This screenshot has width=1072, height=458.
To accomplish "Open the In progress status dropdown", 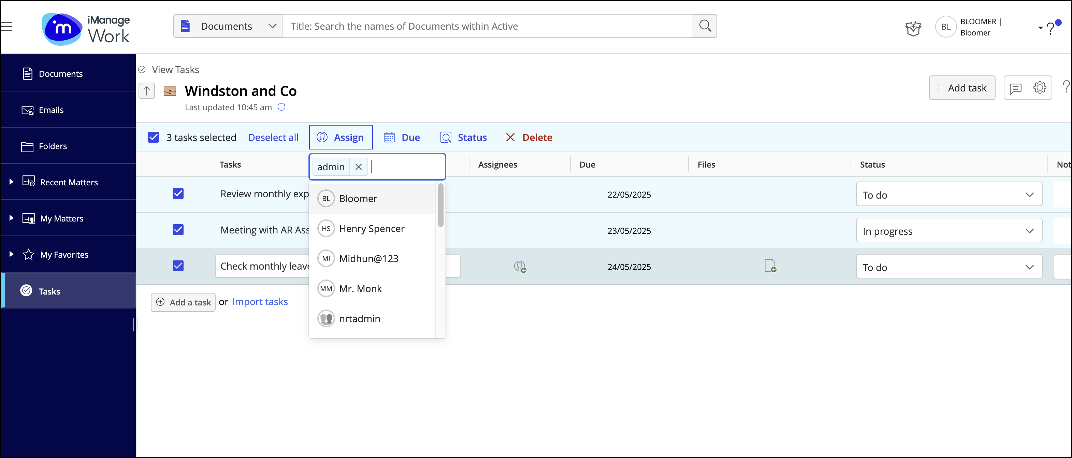I will tap(949, 231).
